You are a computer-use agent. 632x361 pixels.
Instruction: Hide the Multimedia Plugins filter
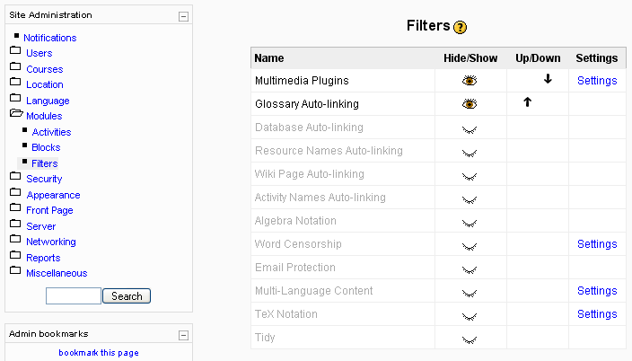point(470,81)
